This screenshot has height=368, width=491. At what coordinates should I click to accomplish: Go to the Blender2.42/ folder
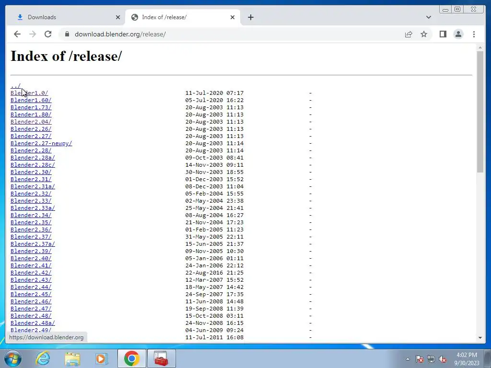pyautogui.click(x=31, y=273)
